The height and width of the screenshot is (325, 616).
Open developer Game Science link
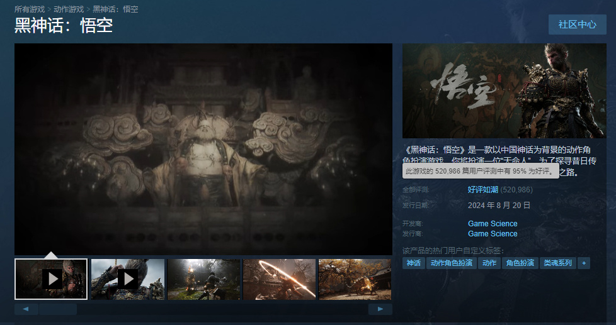tap(493, 223)
